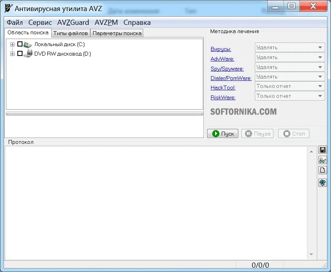Click the DVD RW дисковод drive icon

(x=28, y=54)
